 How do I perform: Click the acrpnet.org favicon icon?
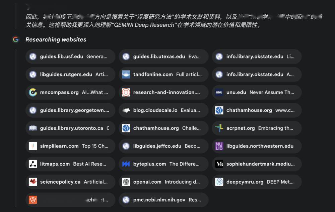tap(219, 128)
